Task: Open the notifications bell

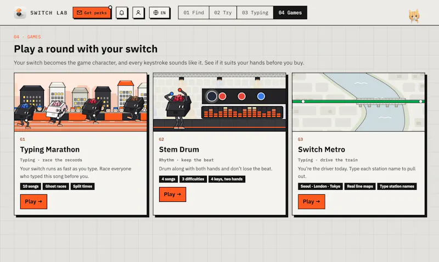Action: point(122,13)
